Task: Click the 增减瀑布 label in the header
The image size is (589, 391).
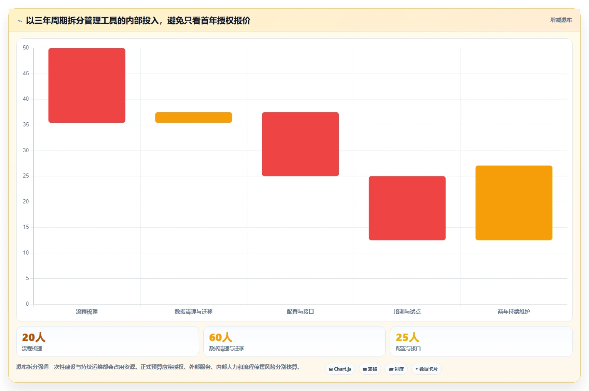Action: pos(561,20)
